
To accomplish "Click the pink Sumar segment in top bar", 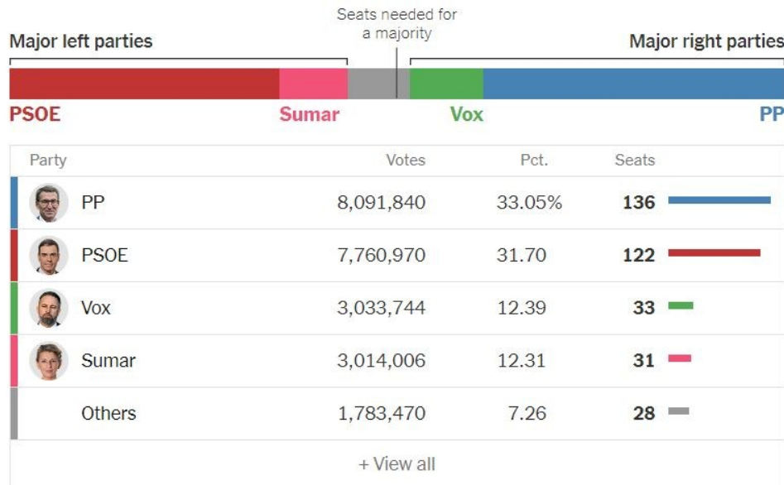I will (313, 84).
